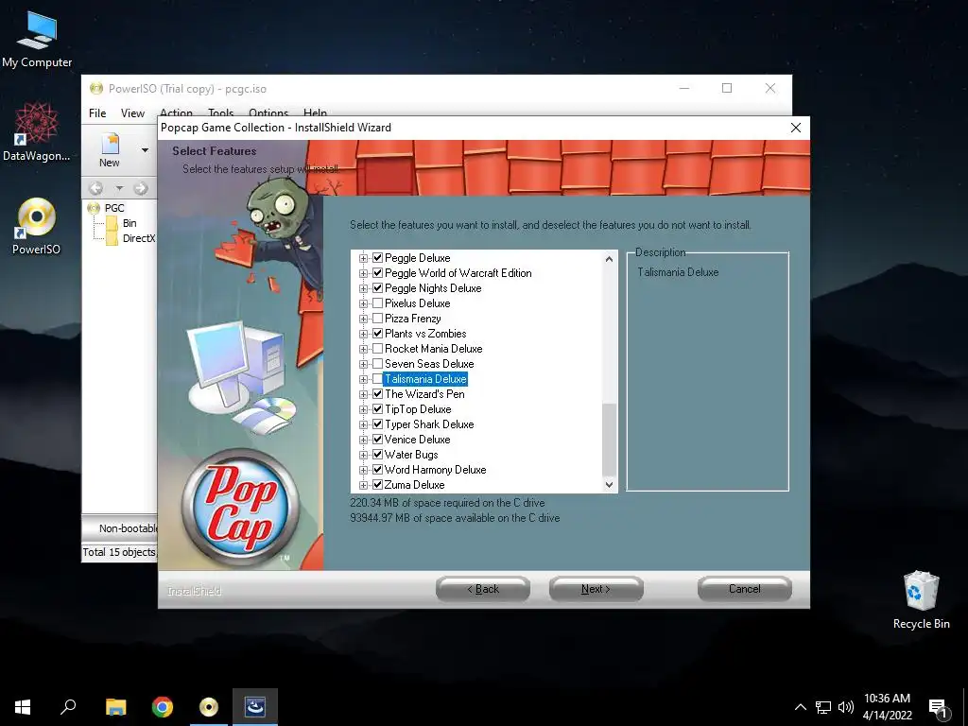Screen dimensions: 968x726
Task: Expand the Word Harmony Deluxe node
Action: [364, 470]
